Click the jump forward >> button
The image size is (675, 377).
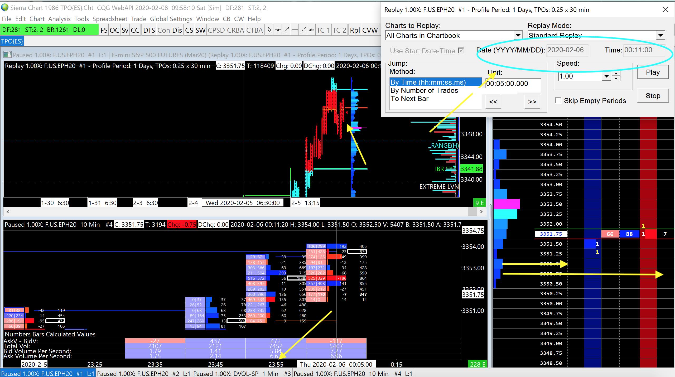[x=532, y=102]
